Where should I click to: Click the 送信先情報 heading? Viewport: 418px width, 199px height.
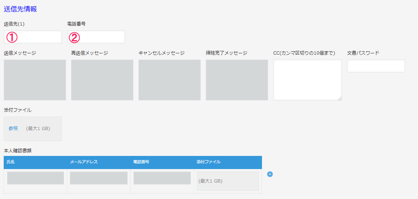(20, 9)
